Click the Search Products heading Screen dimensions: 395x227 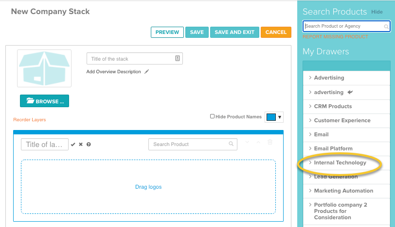[x=335, y=12]
